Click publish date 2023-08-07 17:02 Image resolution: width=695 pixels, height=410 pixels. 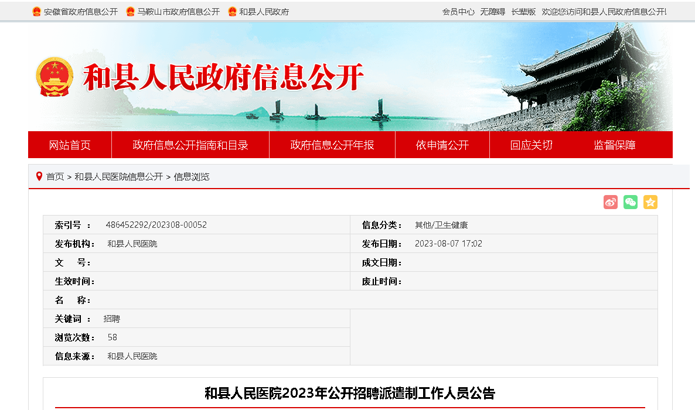448,244
